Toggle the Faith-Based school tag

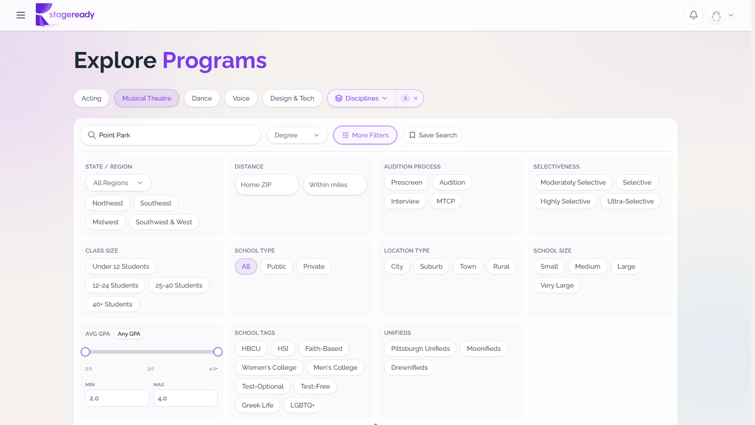pos(324,348)
